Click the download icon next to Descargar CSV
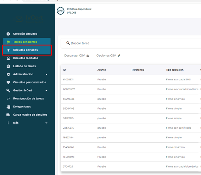The height and width of the screenshot is (175, 201). click(88, 55)
